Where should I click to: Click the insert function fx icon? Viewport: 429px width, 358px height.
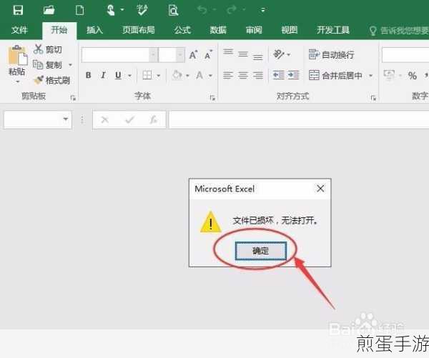click(154, 119)
